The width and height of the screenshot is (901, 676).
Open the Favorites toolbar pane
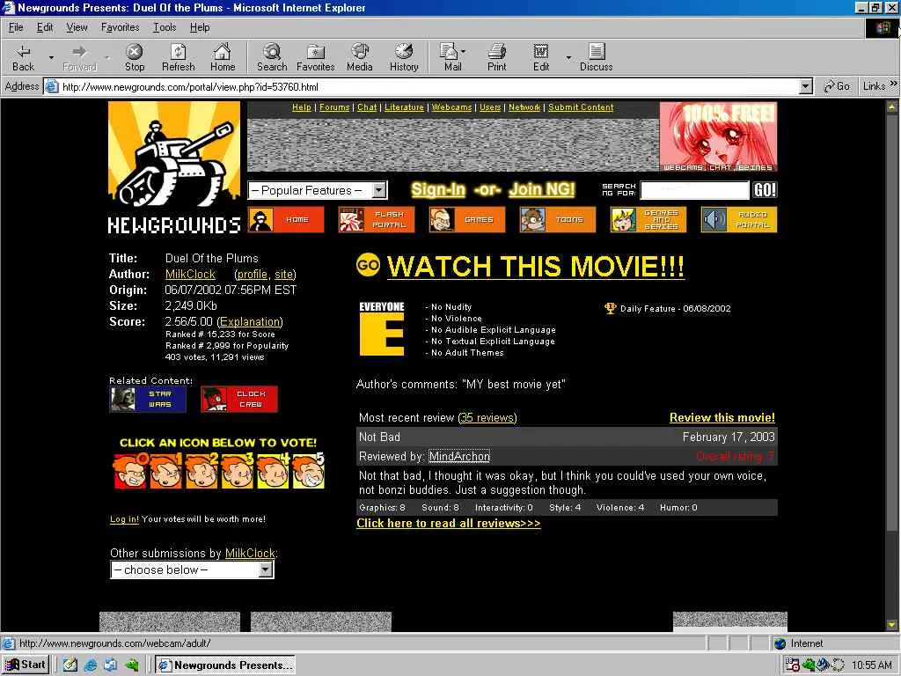[x=316, y=57]
